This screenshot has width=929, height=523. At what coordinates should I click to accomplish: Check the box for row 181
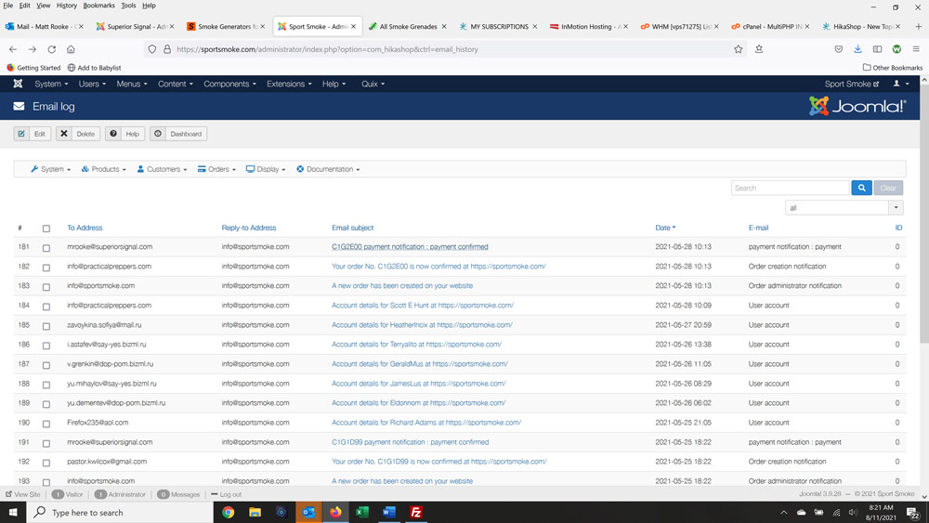click(x=46, y=248)
